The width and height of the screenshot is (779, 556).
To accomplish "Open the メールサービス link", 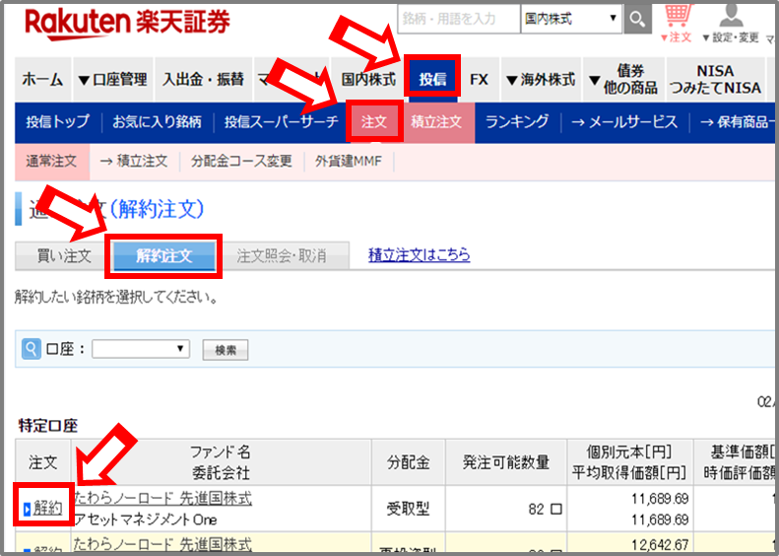I will pyautogui.click(x=624, y=122).
